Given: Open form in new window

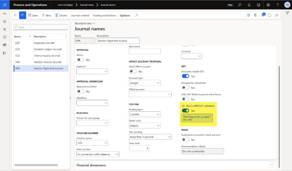Looking at the screenshot, I should 276,15.
